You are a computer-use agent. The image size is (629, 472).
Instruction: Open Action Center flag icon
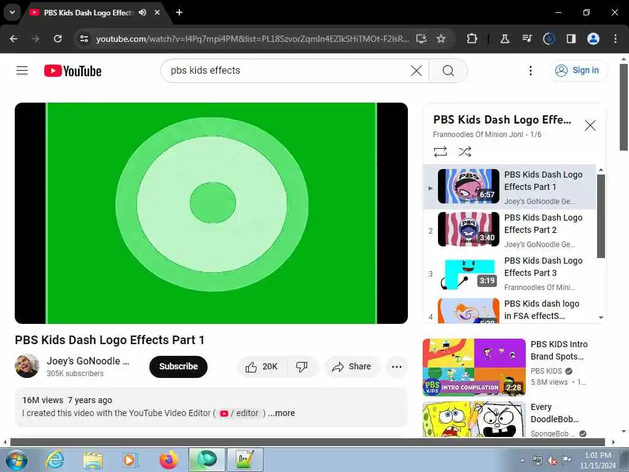pyautogui.click(x=566, y=460)
